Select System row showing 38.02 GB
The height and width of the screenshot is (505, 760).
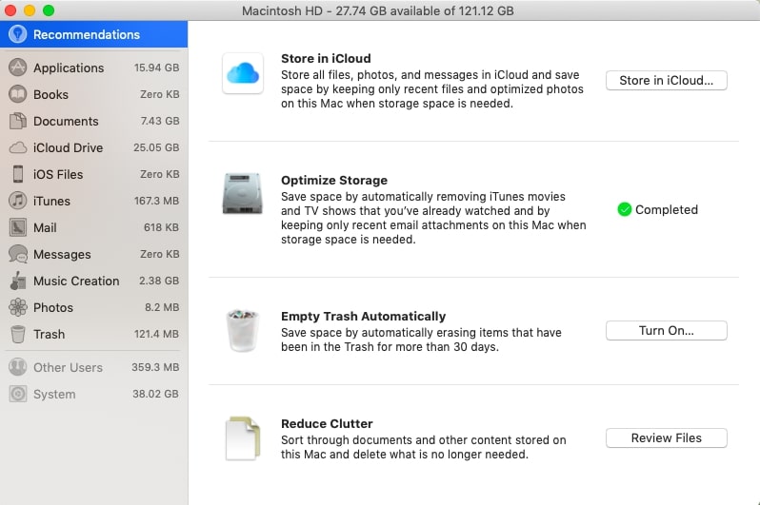click(93, 394)
